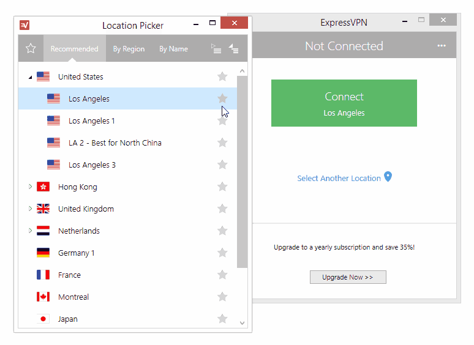Select the Japan flag icon

[43, 319]
